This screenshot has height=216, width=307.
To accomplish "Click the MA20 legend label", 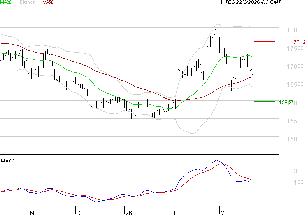I will (6, 2).
